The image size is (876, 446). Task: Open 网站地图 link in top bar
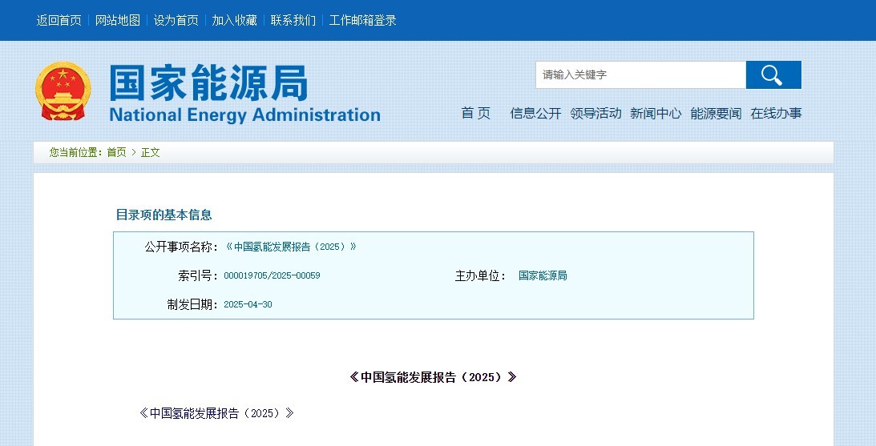(117, 21)
